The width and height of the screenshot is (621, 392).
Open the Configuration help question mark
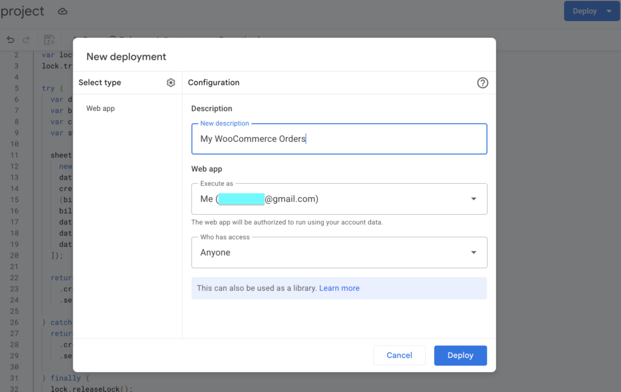point(482,83)
